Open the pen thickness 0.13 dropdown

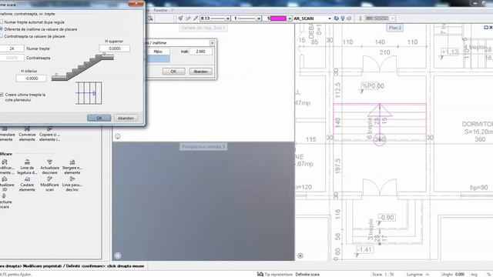click(x=228, y=18)
